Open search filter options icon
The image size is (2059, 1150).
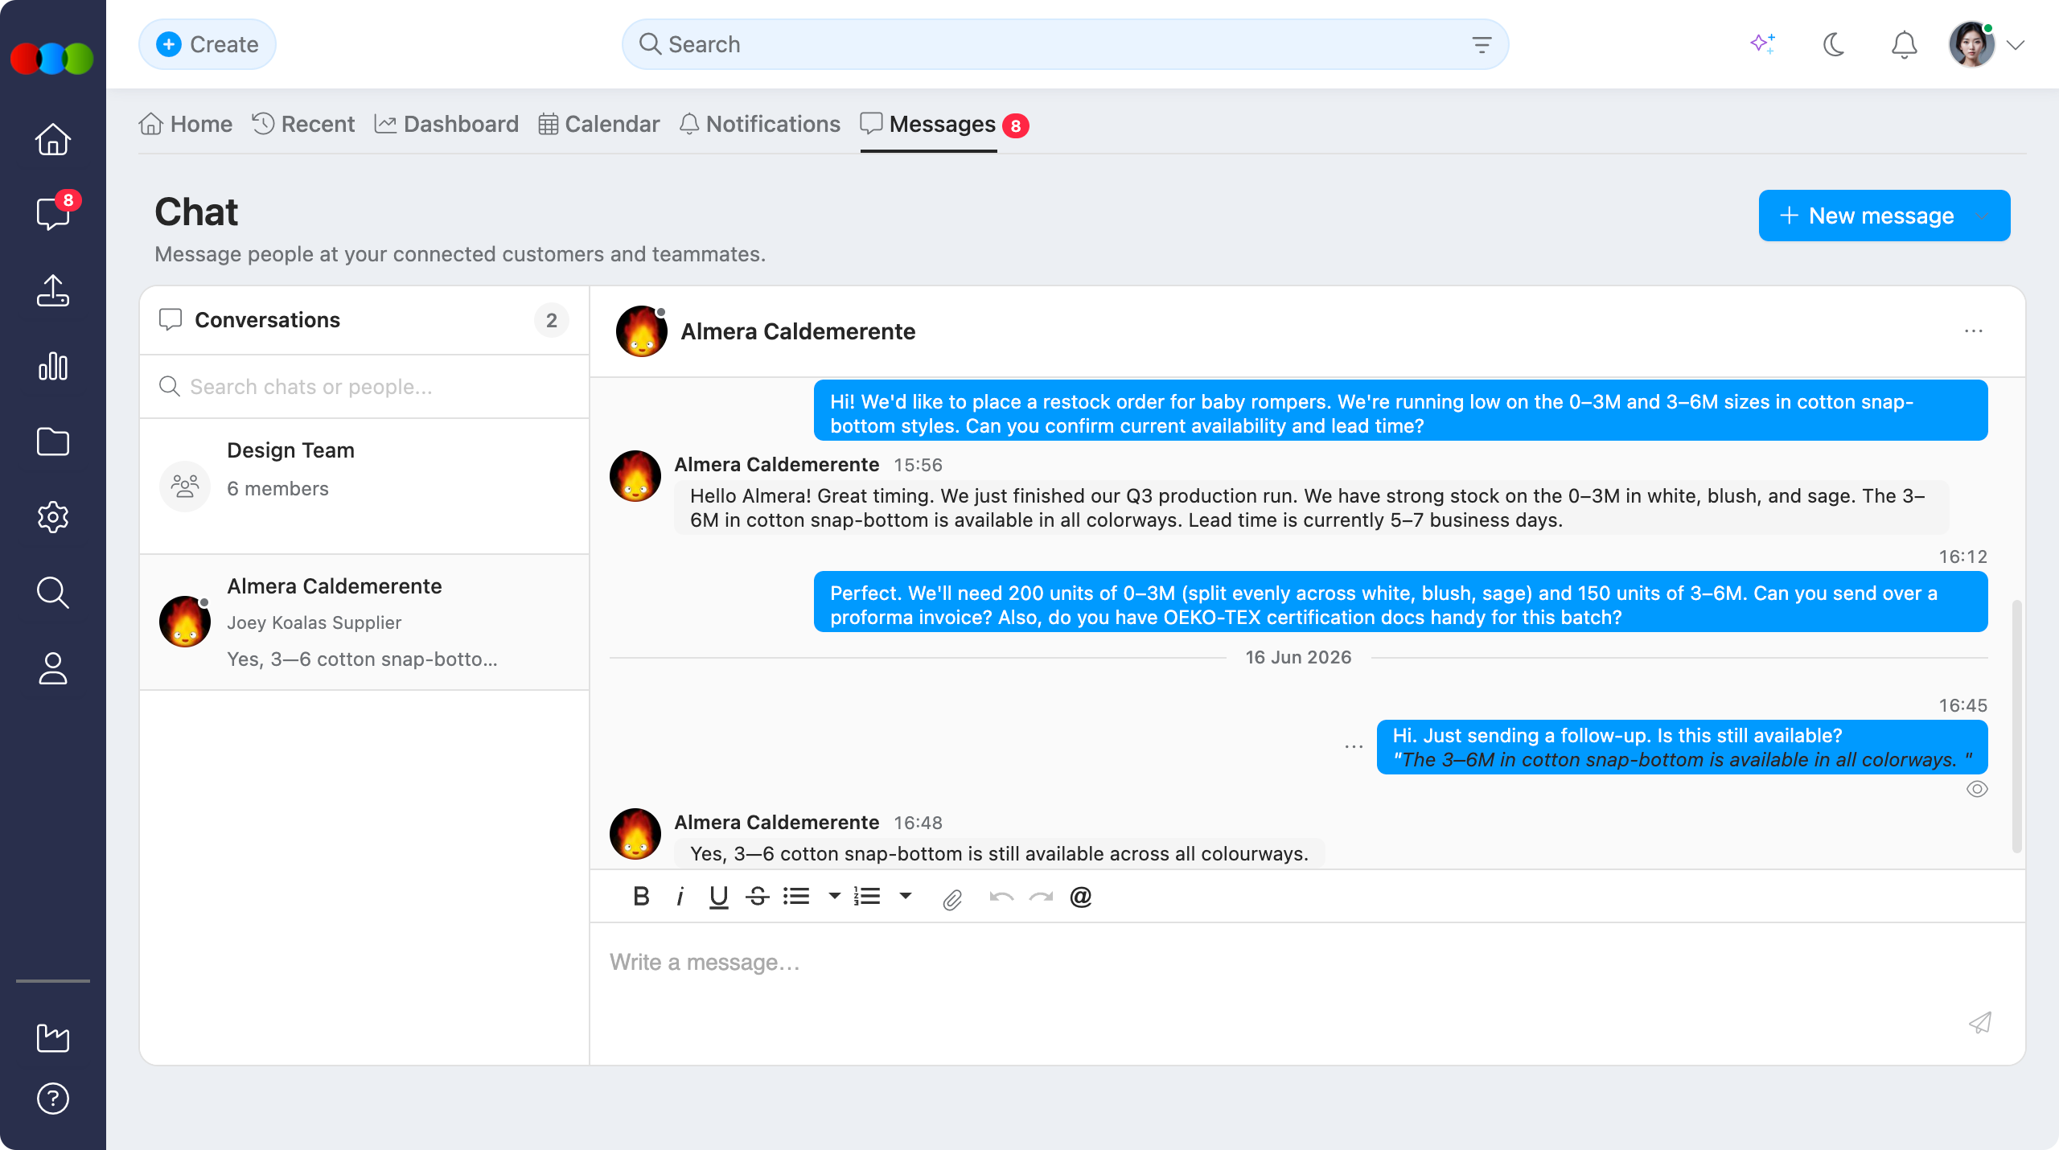[x=1482, y=45]
